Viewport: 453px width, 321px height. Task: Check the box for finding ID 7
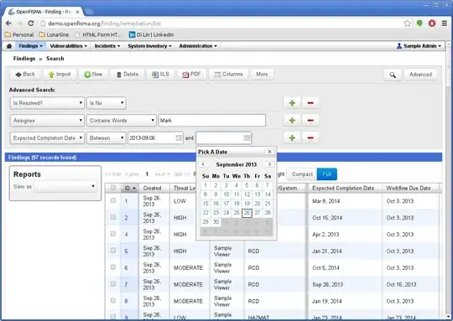(x=113, y=284)
